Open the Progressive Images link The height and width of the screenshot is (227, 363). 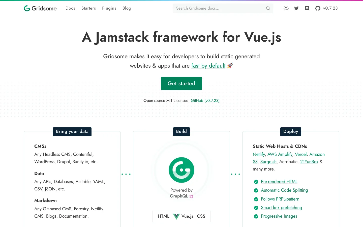coord(279,216)
